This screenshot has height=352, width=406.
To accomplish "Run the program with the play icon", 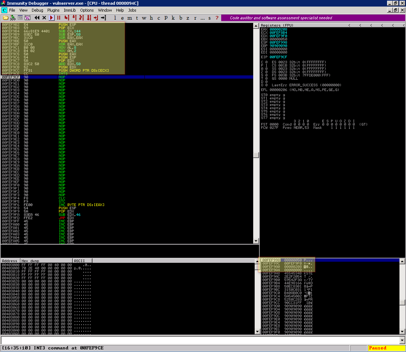I will tap(52, 18).
